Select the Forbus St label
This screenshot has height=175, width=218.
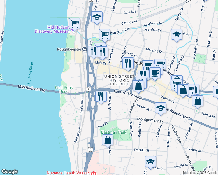point(194,150)
